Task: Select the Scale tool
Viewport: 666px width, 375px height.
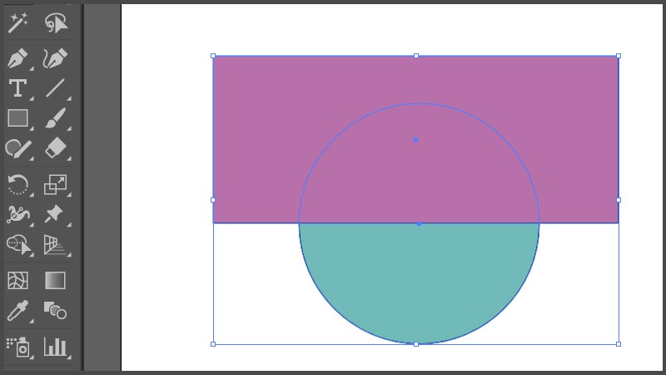Action: 55,184
